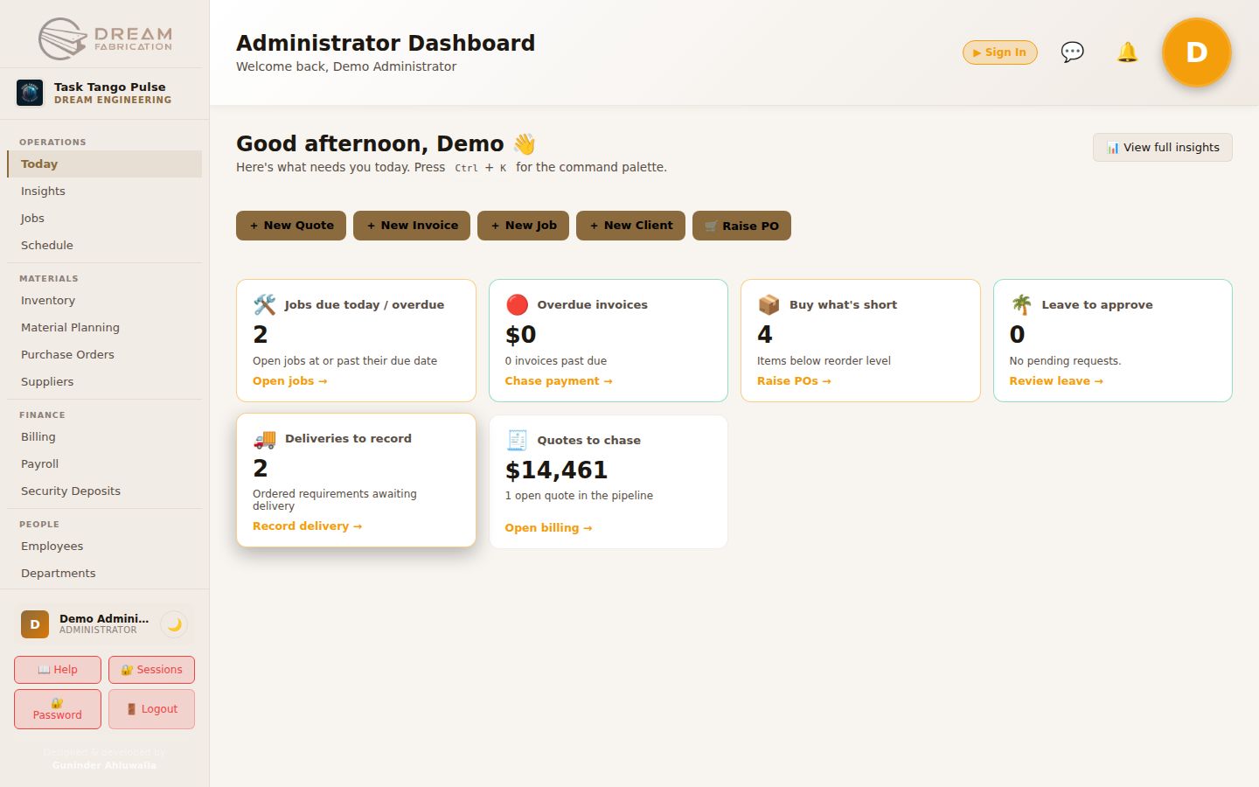Viewport: 1259px width, 787px height.
Task: Open Billing under Finance
Action: tap(105, 436)
